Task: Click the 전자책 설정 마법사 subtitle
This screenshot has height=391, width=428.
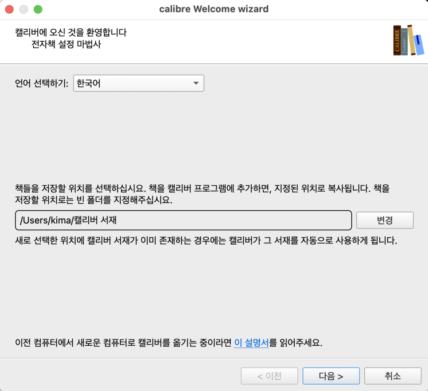Action: [x=66, y=44]
